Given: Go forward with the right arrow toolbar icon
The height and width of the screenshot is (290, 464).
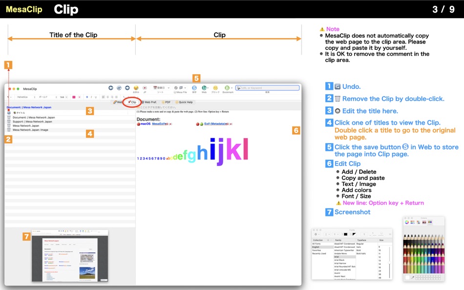Looking at the screenshot, I should pos(127,88).
